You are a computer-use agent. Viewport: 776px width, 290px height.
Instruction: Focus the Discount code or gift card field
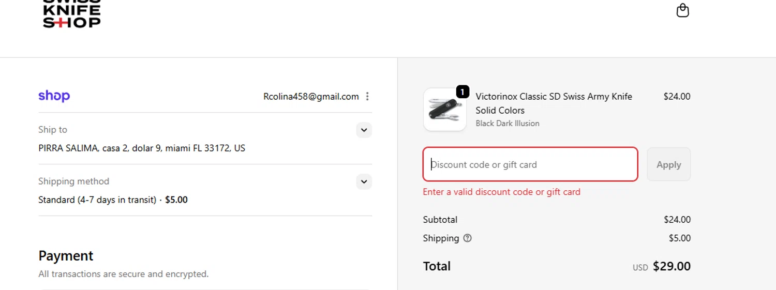[x=530, y=165]
